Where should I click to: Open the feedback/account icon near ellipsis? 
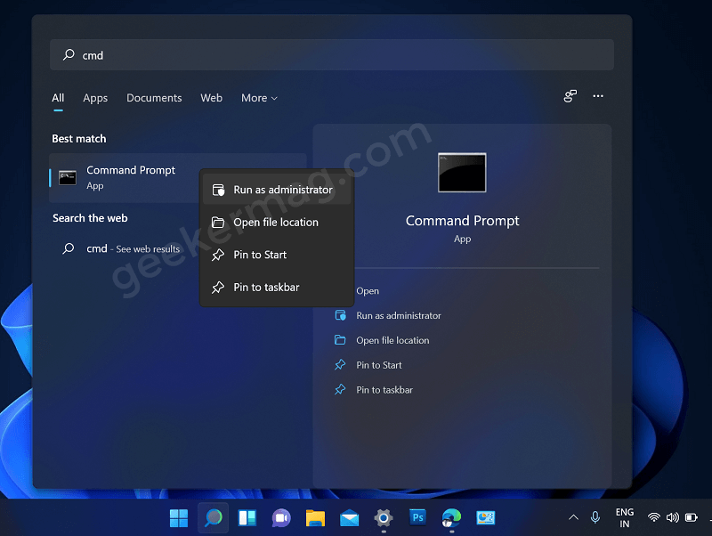pos(570,96)
